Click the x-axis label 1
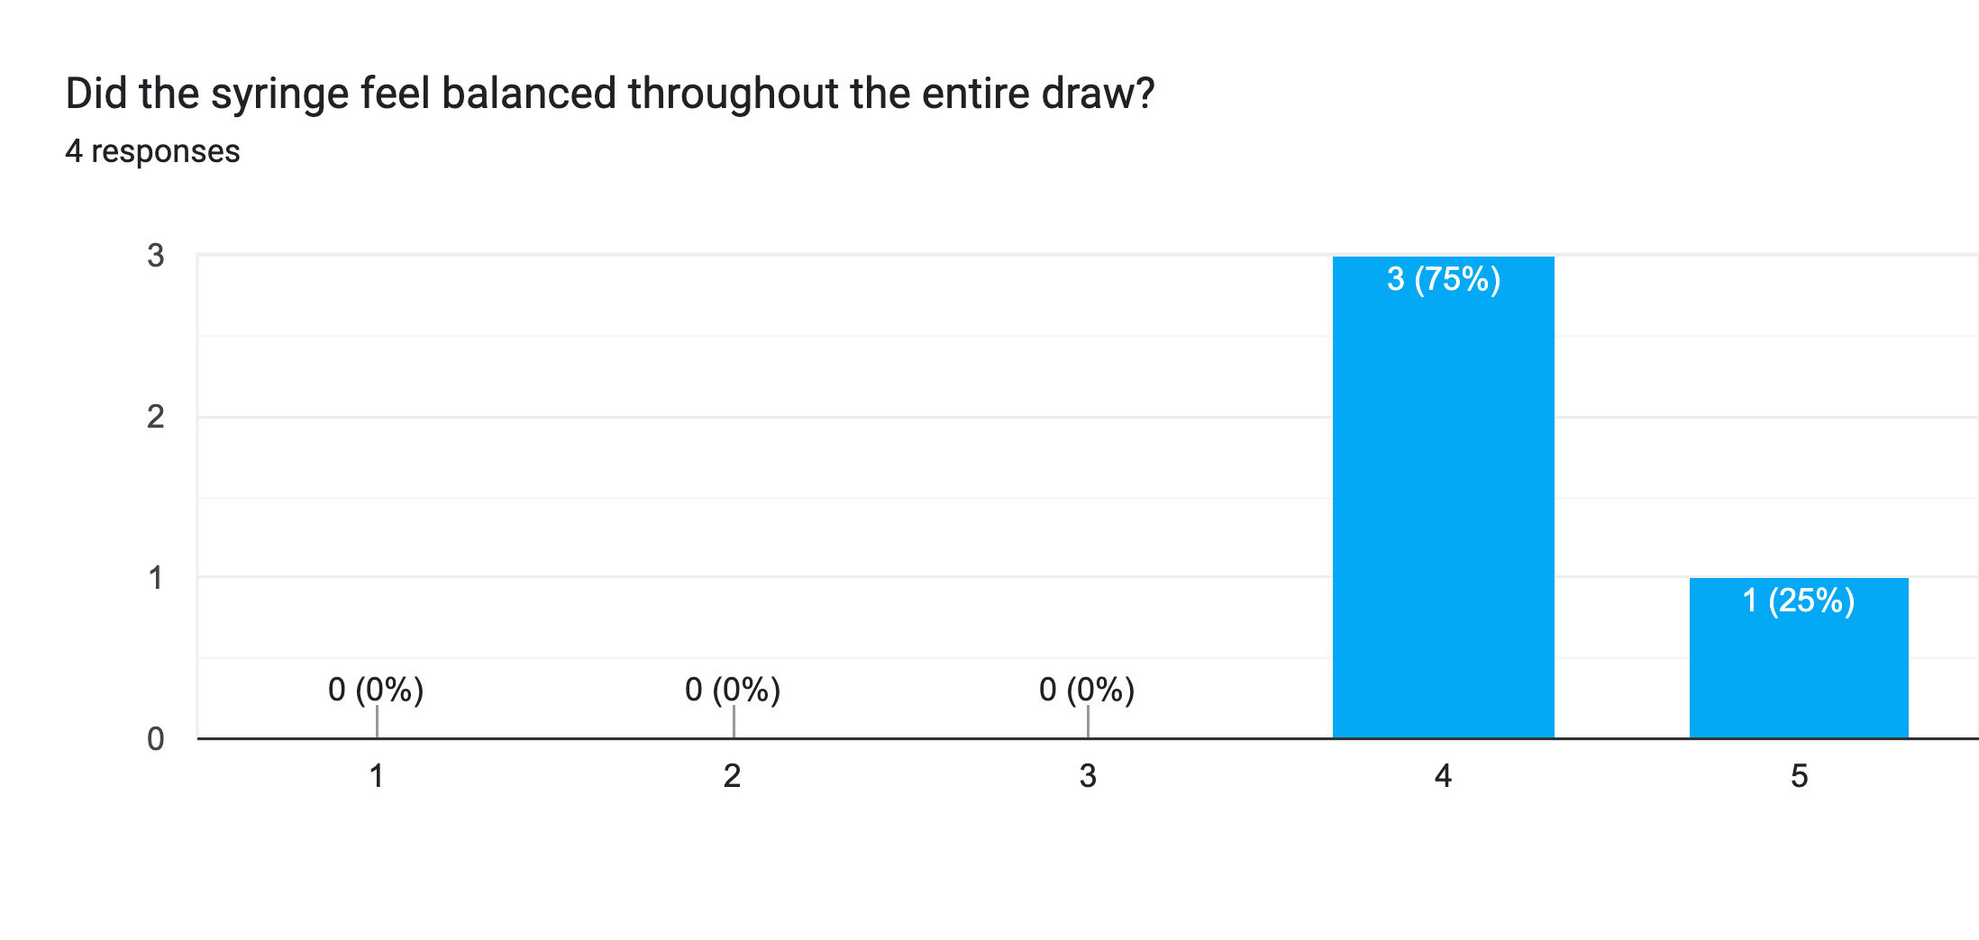This screenshot has width=1979, height=940. (x=377, y=775)
